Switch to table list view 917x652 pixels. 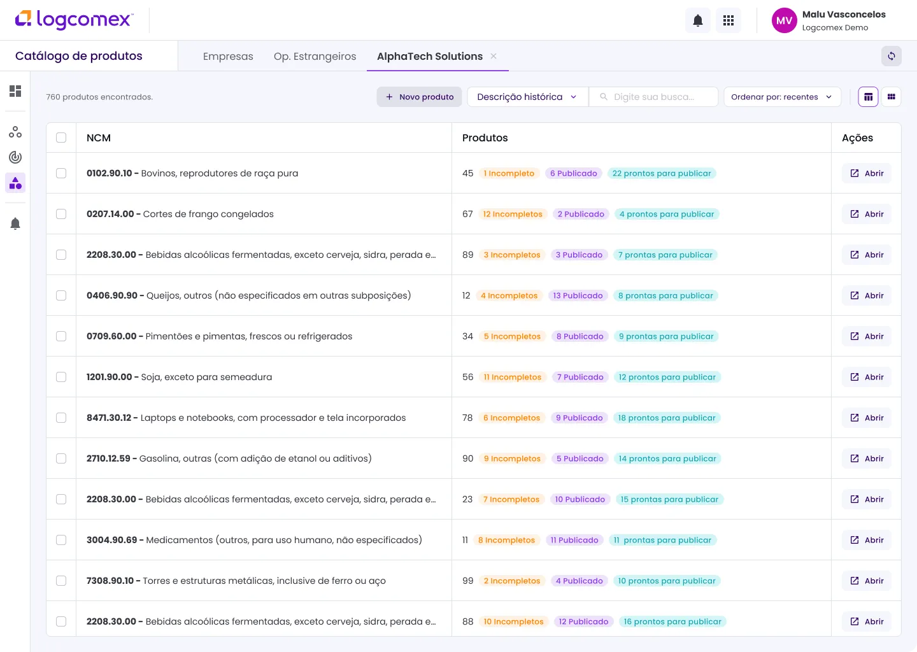pos(869,97)
